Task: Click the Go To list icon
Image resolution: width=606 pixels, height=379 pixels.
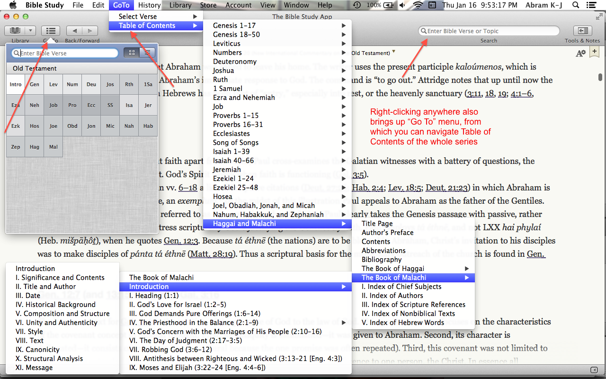Action: pyautogui.click(x=51, y=31)
